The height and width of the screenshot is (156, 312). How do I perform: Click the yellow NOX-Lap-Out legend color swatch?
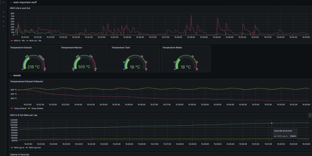(27, 148)
